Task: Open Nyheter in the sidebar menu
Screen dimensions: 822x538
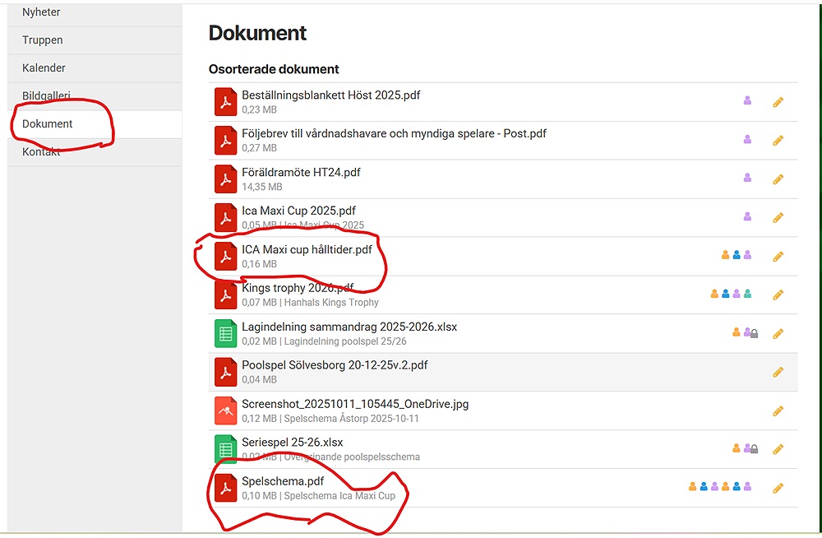Action: (x=41, y=12)
